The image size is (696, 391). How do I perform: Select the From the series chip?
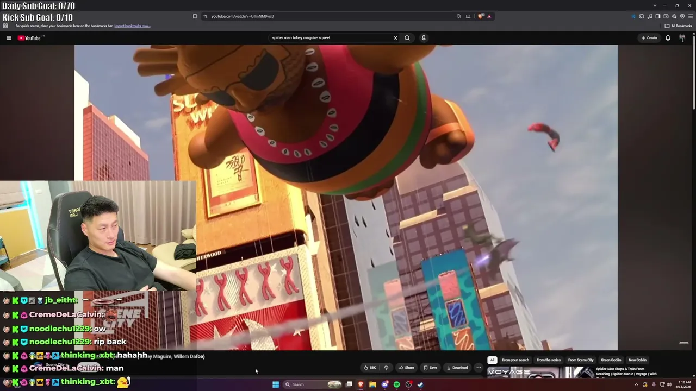549,360
